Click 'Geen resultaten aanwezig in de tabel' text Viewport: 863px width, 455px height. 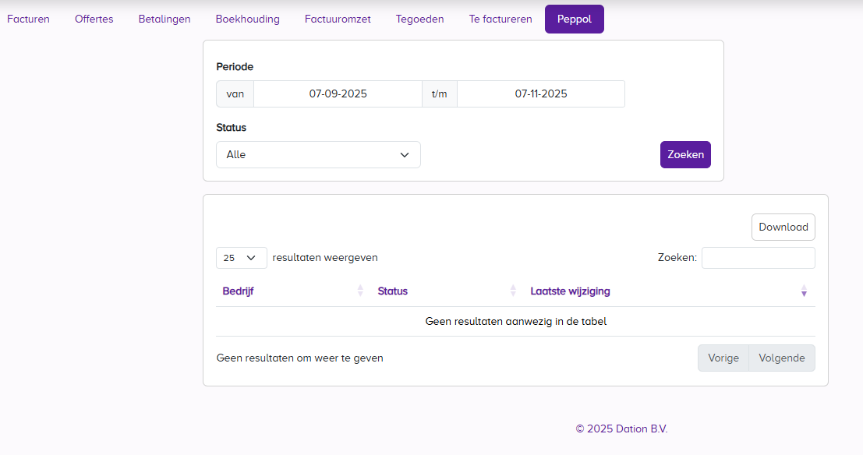click(x=516, y=322)
